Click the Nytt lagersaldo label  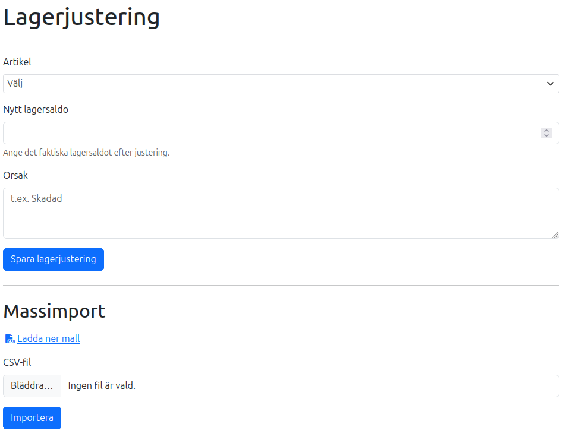[x=36, y=109]
